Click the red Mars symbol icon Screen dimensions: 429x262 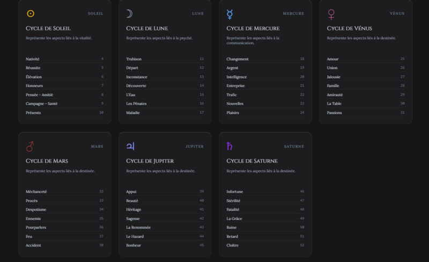click(30, 146)
